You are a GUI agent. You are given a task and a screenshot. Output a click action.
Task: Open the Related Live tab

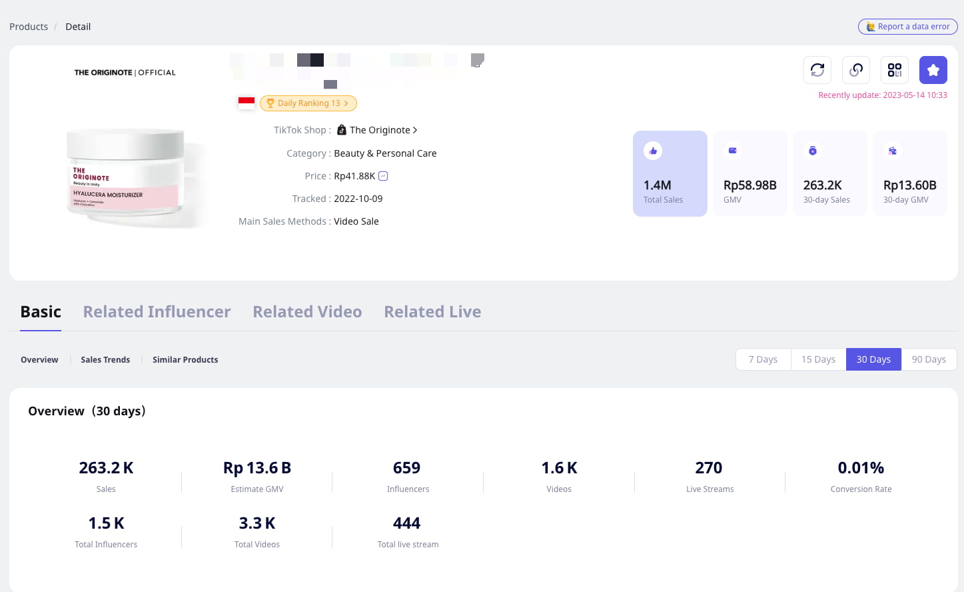pyautogui.click(x=432, y=312)
